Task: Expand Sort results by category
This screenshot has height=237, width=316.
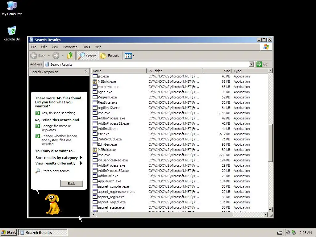Action: [x=59, y=158]
